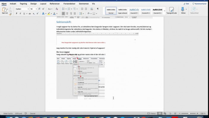Increase the font size
This screenshot has width=209, height=118.
coord(39,9)
